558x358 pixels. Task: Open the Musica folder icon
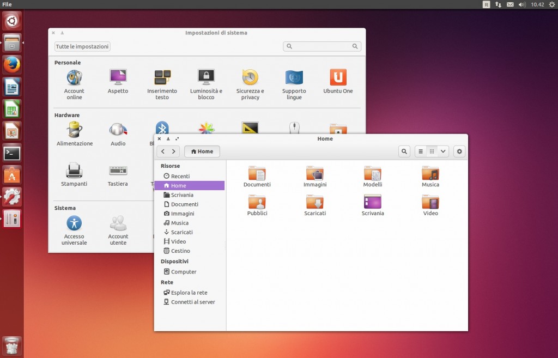pos(430,174)
